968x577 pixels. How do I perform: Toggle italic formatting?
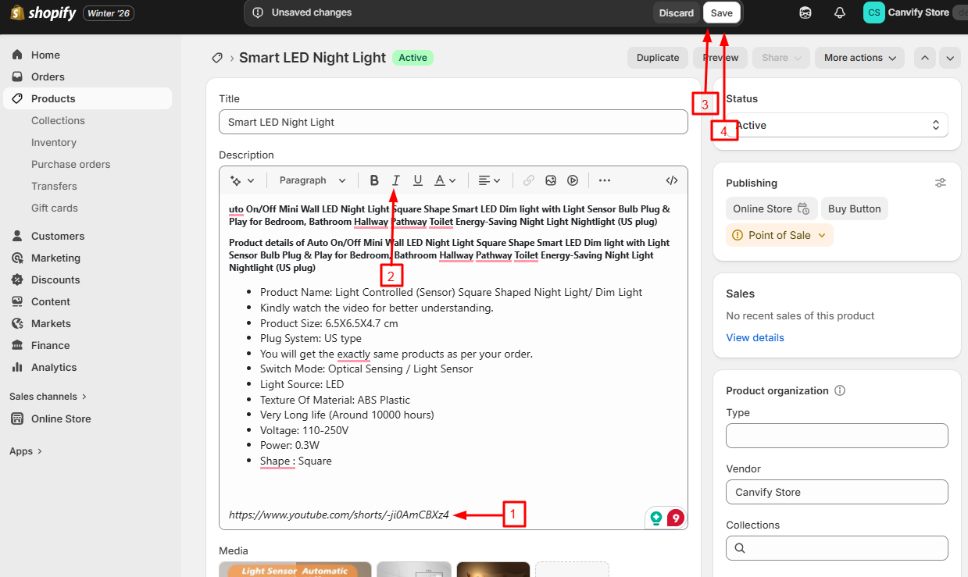click(x=396, y=180)
